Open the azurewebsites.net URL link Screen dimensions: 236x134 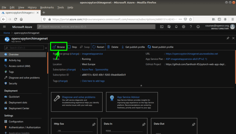click(192, 54)
